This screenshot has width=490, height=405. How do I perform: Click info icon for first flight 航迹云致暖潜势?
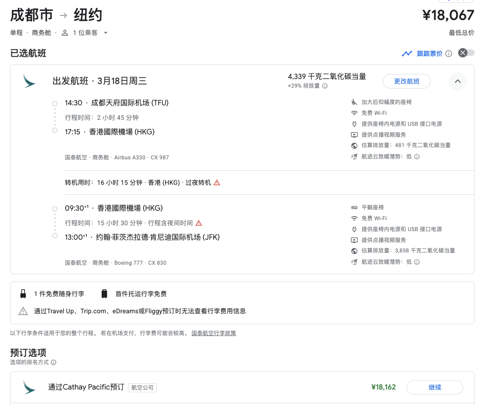click(x=417, y=157)
